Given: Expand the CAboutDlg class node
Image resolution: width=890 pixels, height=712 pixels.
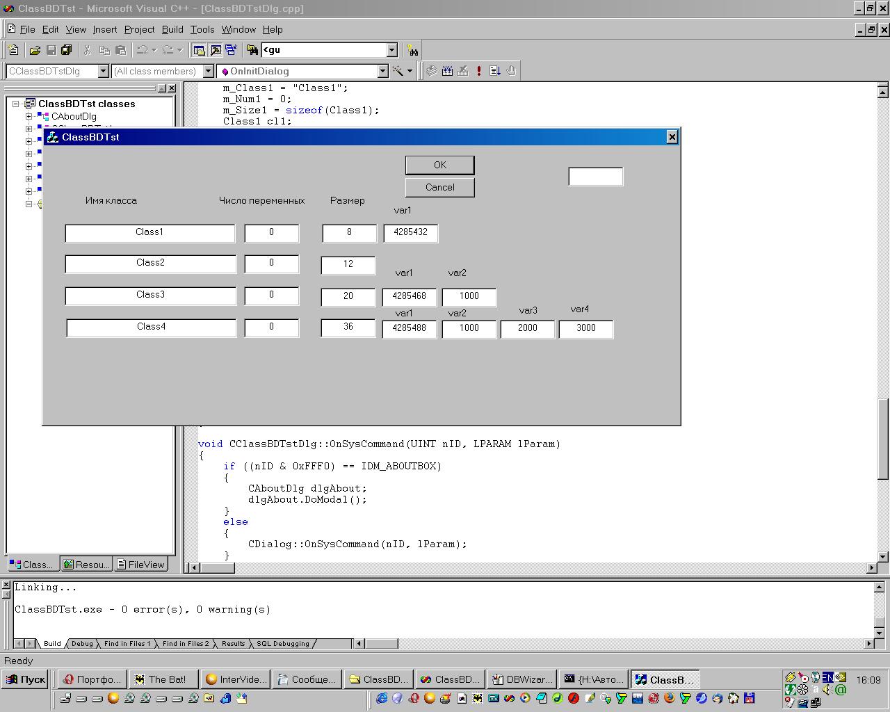Looking at the screenshot, I should (29, 116).
